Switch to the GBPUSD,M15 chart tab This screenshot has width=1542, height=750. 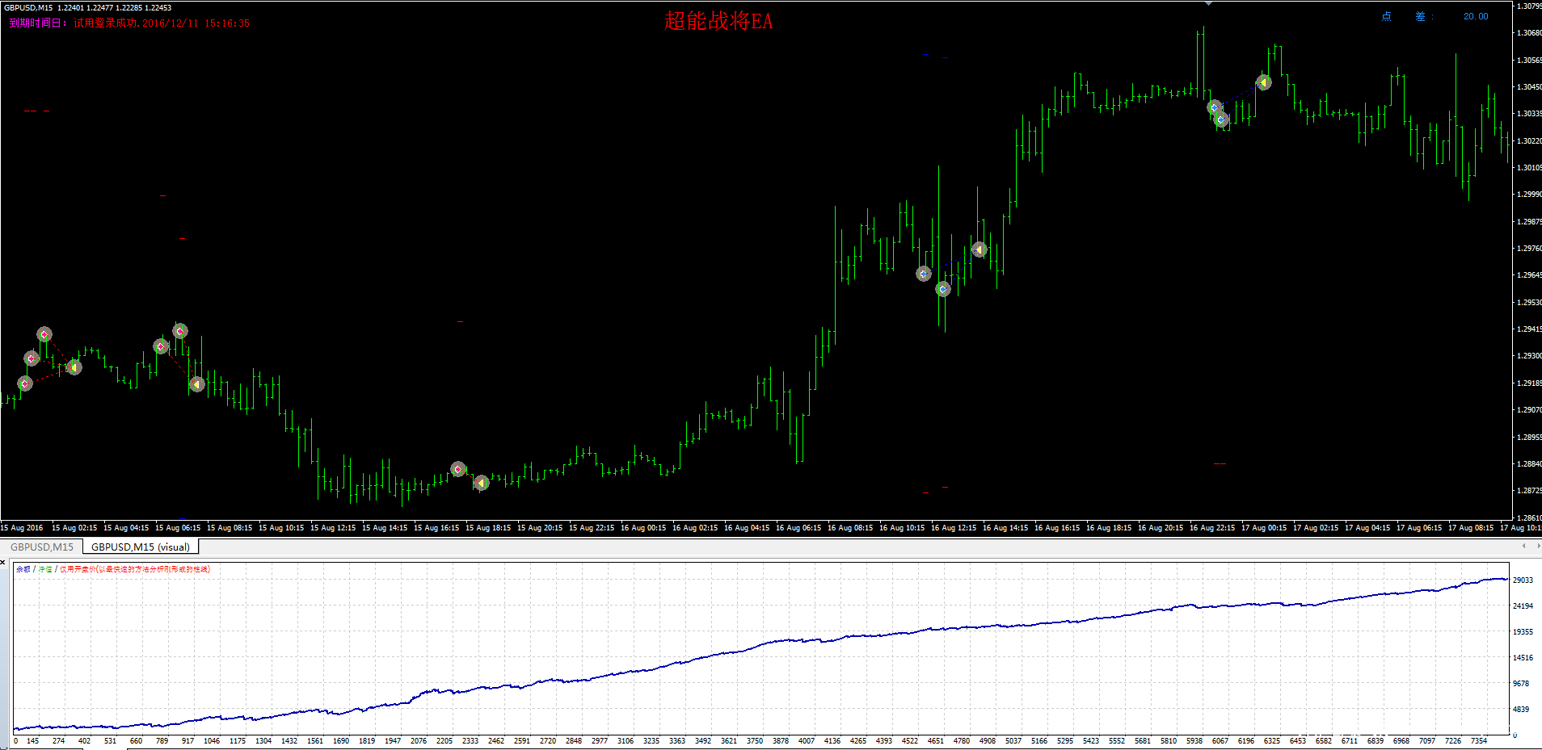coord(41,547)
